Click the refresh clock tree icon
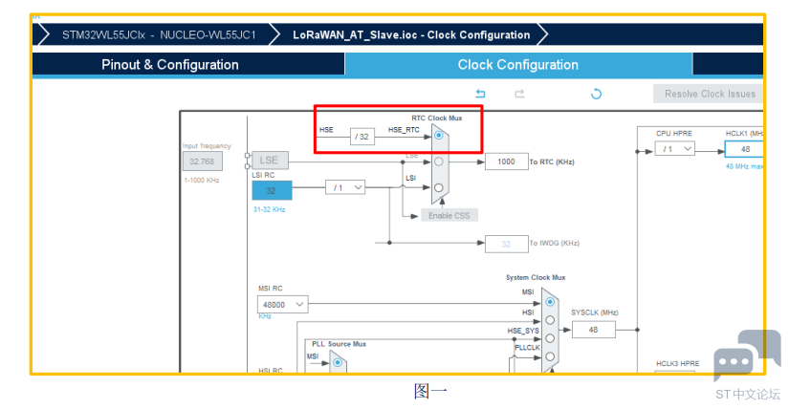Viewport: 789px width, 409px height. tap(596, 94)
